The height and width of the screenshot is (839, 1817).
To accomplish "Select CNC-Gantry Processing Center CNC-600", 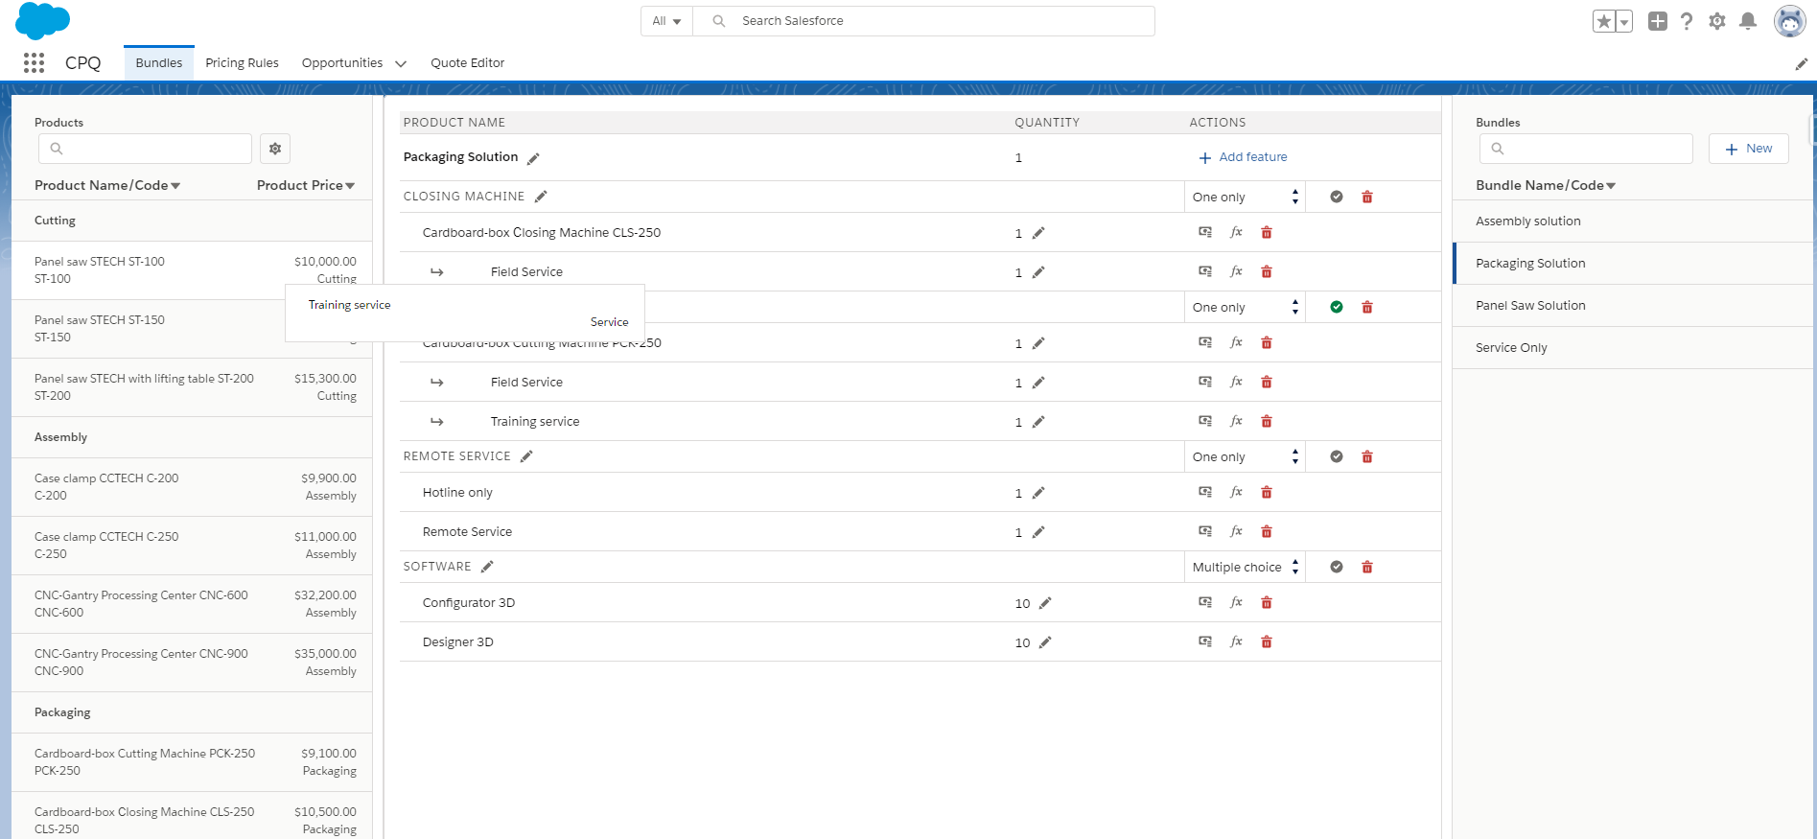I will point(192,604).
